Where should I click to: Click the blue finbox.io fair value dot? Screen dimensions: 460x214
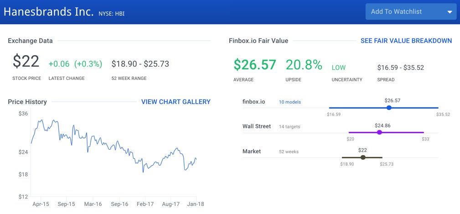tap(388, 108)
